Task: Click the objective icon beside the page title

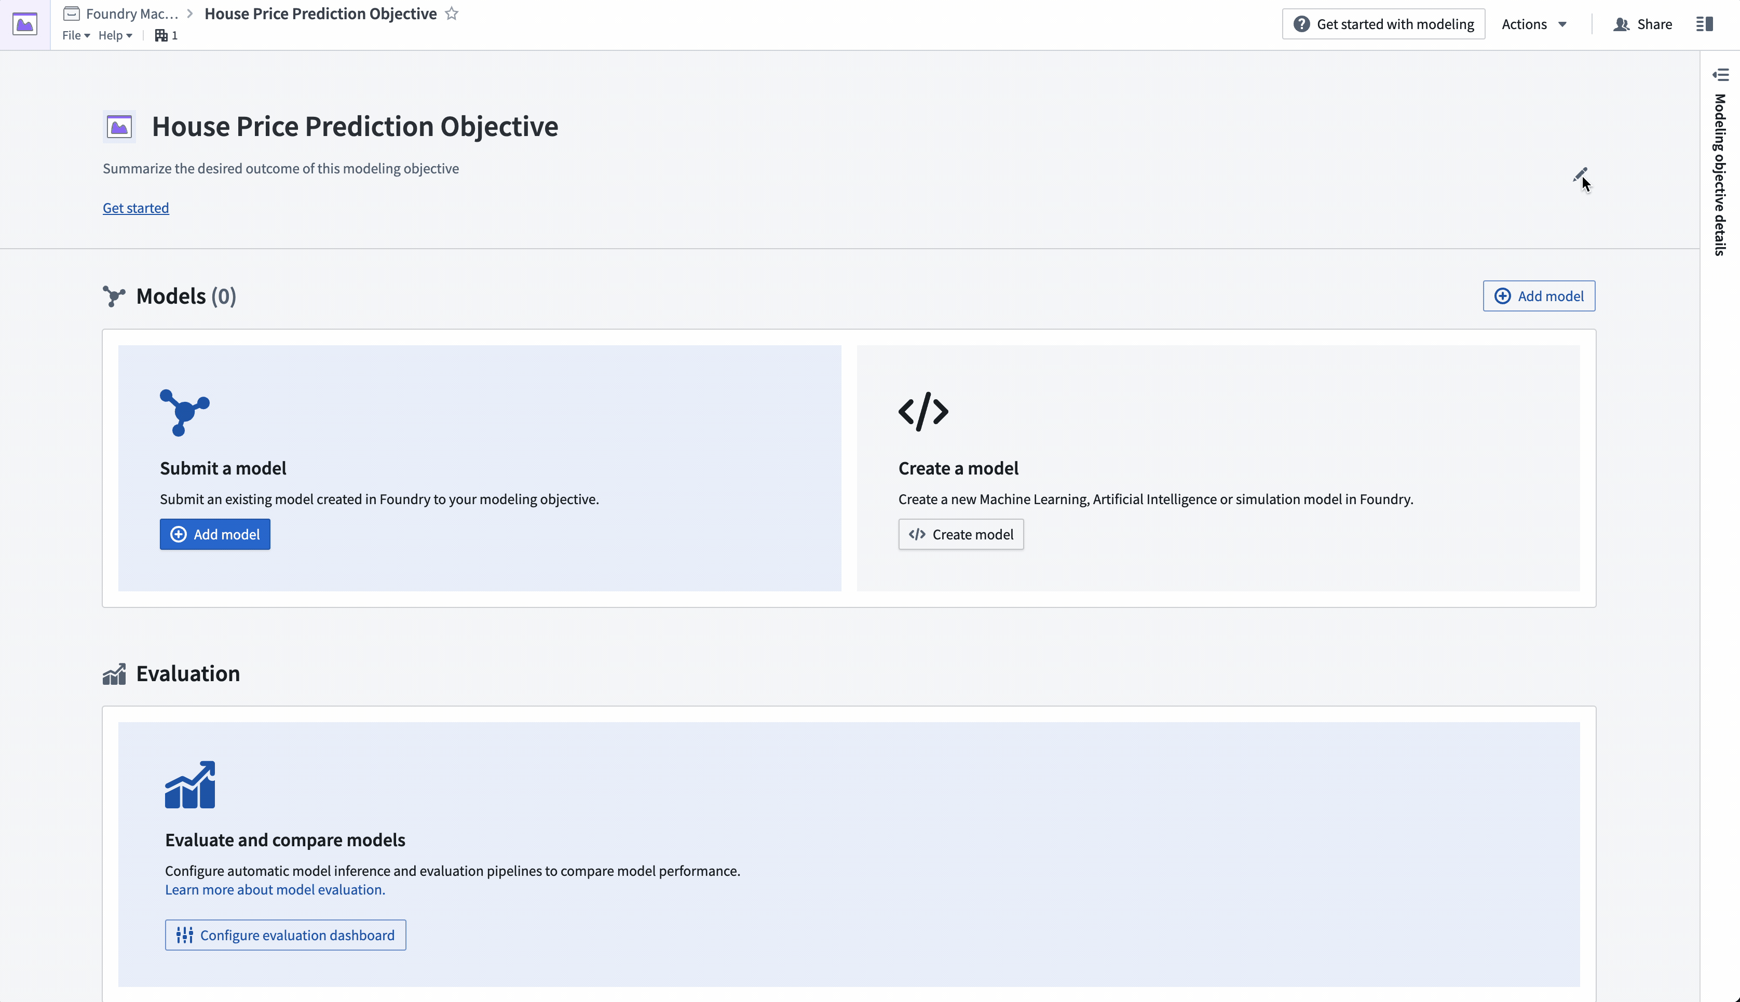Action: coord(119,127)
